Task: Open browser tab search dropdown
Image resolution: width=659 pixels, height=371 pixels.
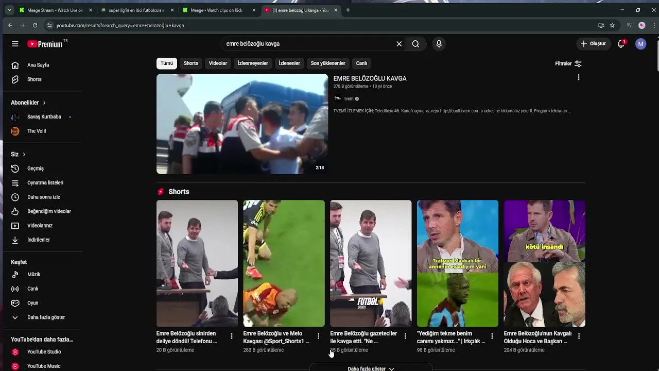Action: coord(9,10)
